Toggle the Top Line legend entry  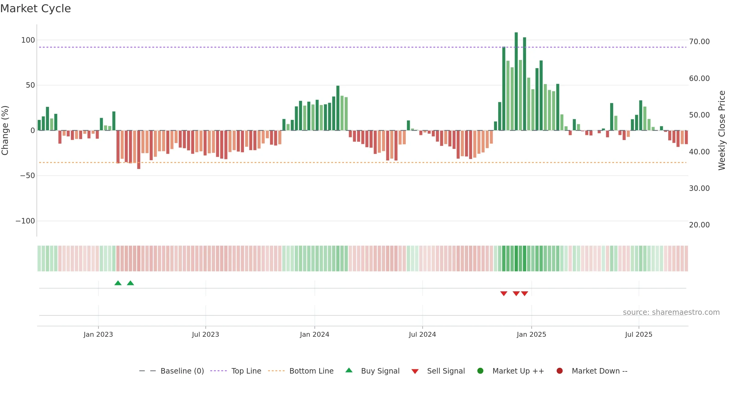click(x=236, y=371)
